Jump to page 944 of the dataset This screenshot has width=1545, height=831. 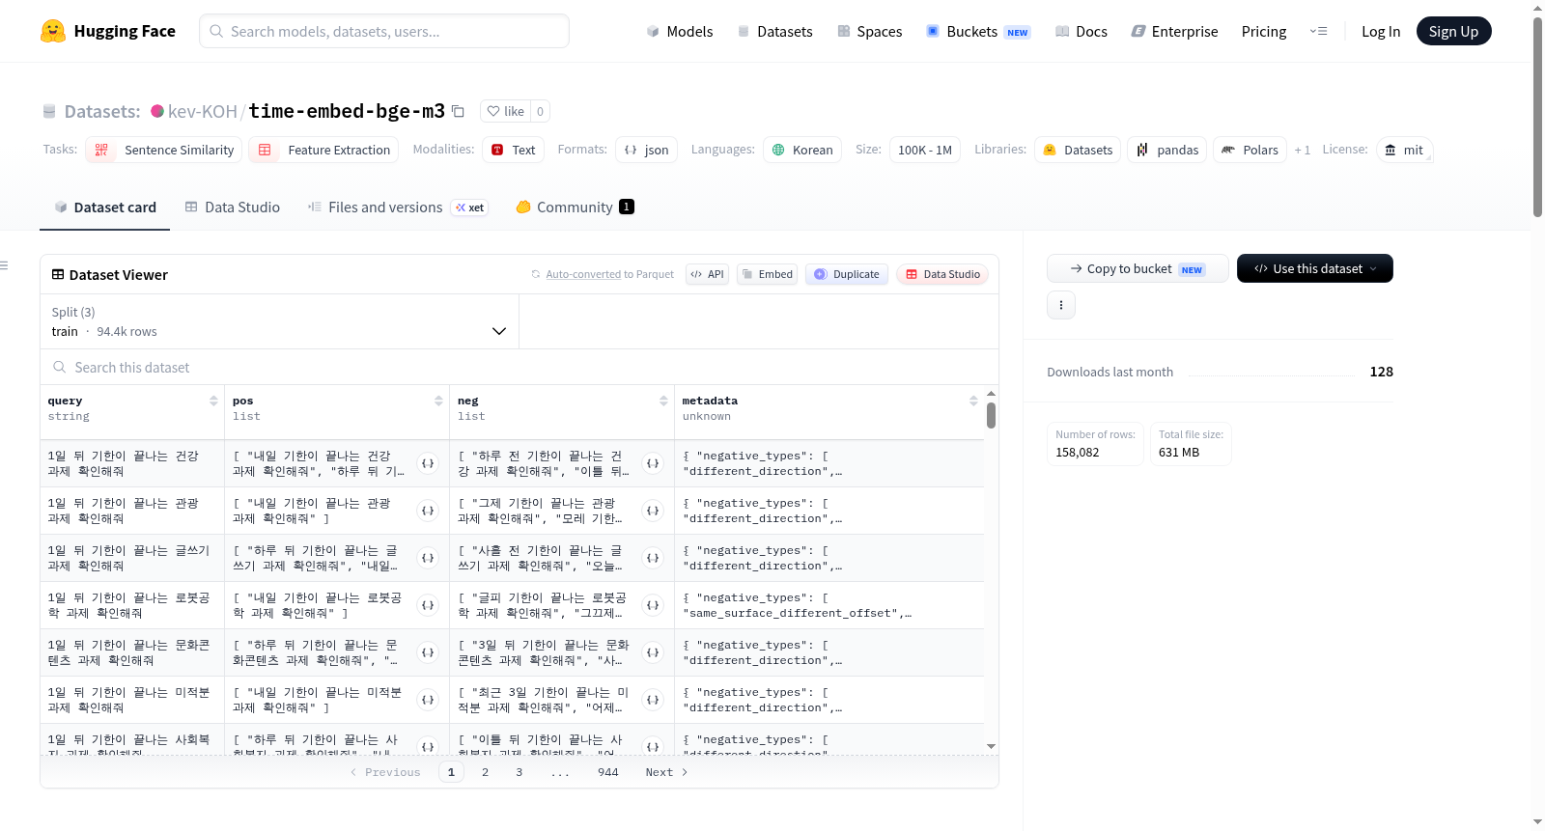pyautogui.click(x=608, y=772)
